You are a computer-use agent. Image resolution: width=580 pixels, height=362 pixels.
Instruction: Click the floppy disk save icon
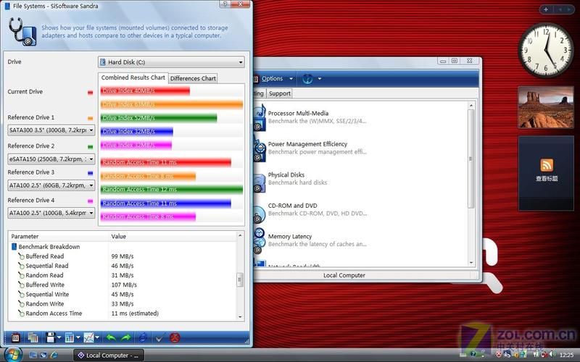50,337
